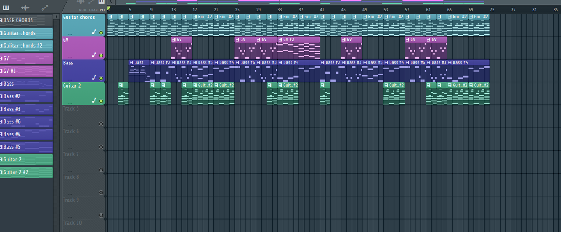Click the note icon on Bass track

[x=94, y=77]
